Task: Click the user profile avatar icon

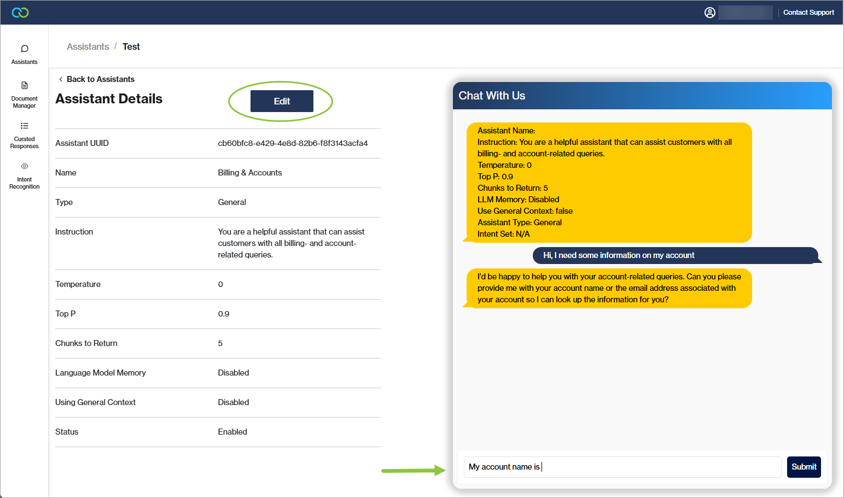Action: (709, 13)
